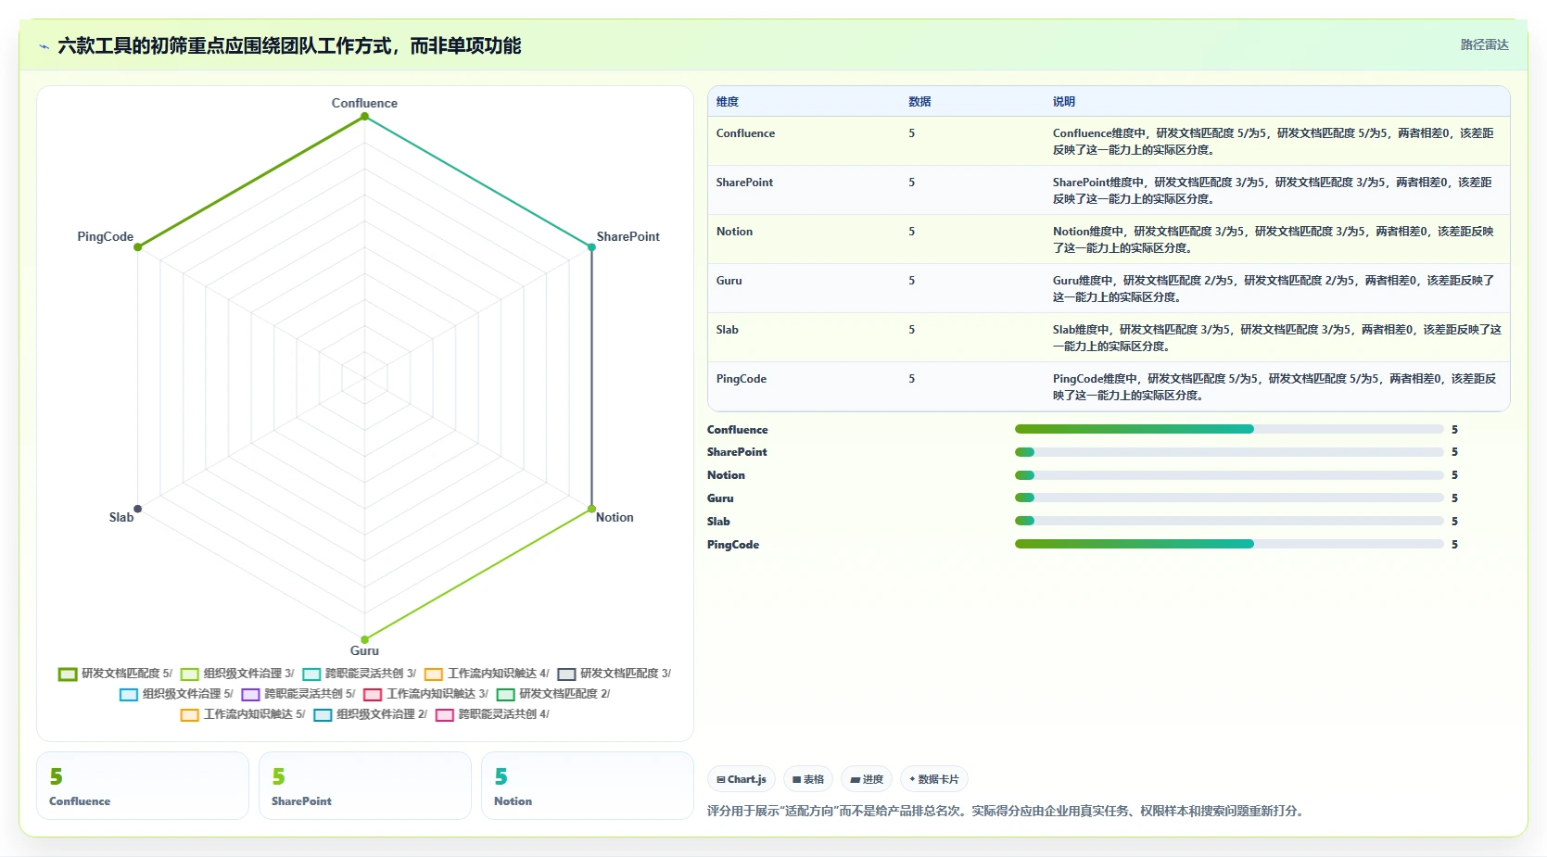Select the PingCode row in the table
The height and width of the screenshot is (857, 1547).
1109,386
